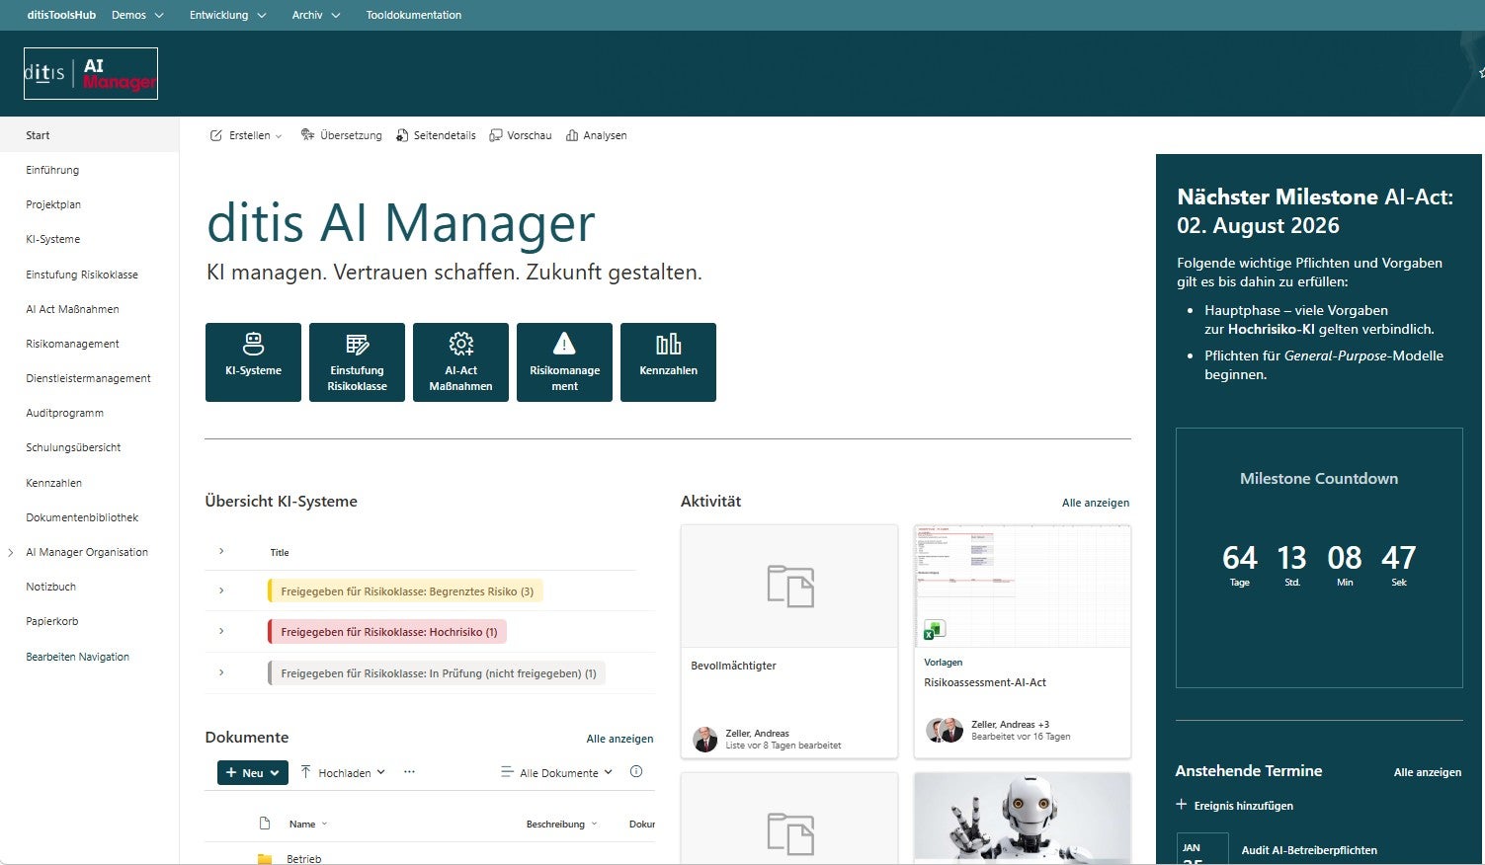
Task: Open Schulungsübersicht in the left navigation
Action: click(x=73, y=447)
